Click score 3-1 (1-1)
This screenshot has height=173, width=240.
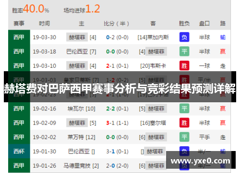pyautogui.click(x=117, y=123)
